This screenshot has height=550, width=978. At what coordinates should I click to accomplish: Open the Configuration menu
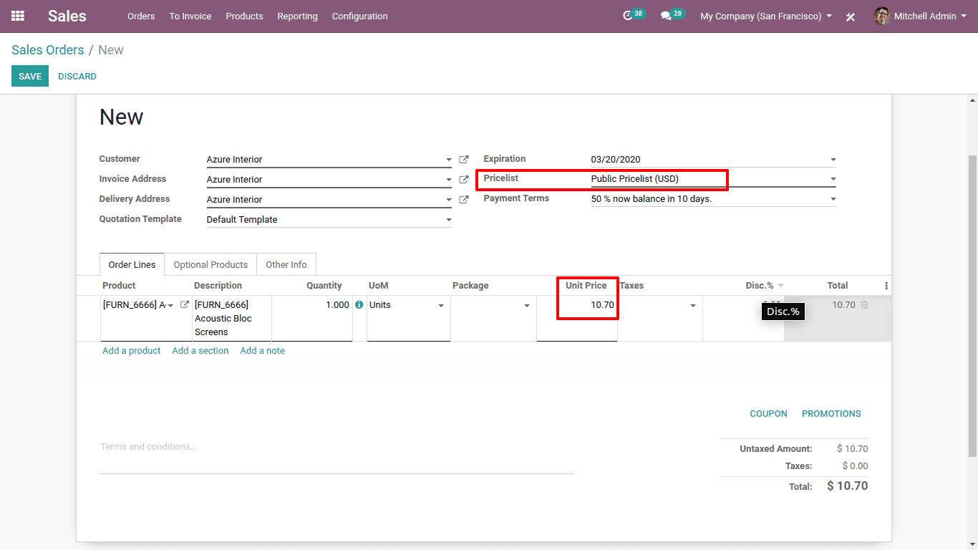360,16
